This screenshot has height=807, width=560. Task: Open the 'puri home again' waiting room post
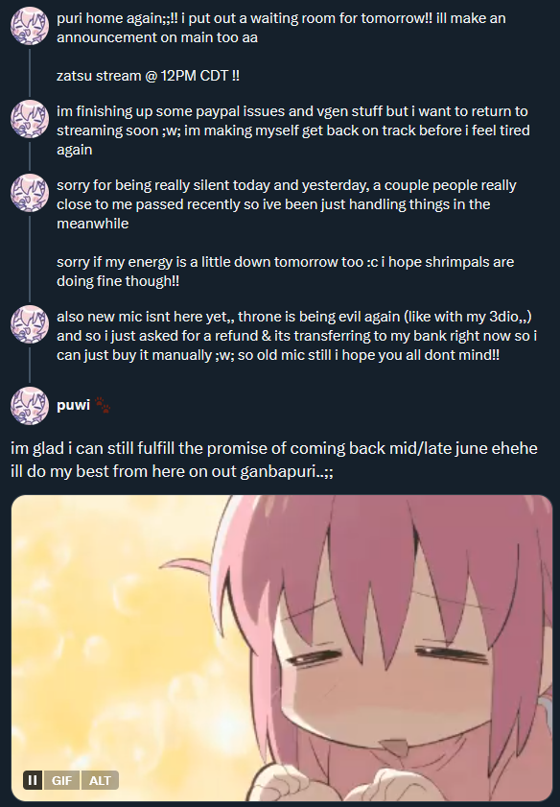pos(281,28)
